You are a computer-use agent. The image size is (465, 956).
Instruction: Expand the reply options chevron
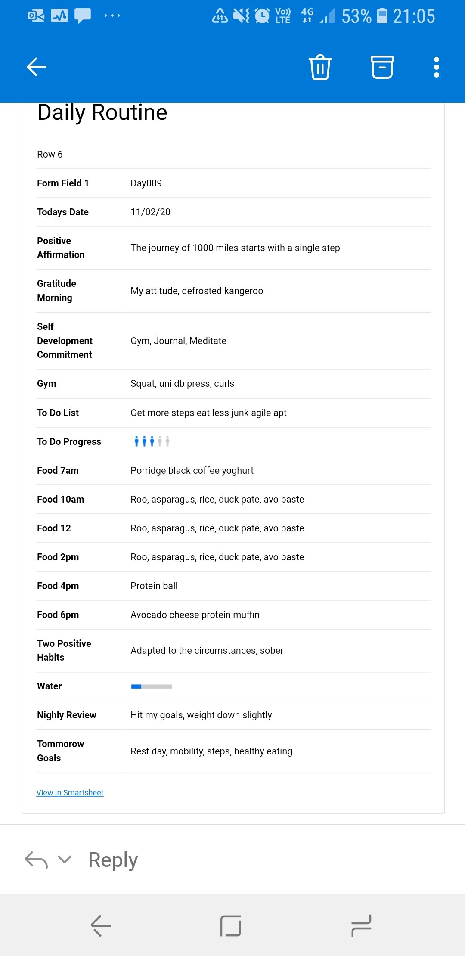click(65, 860)
